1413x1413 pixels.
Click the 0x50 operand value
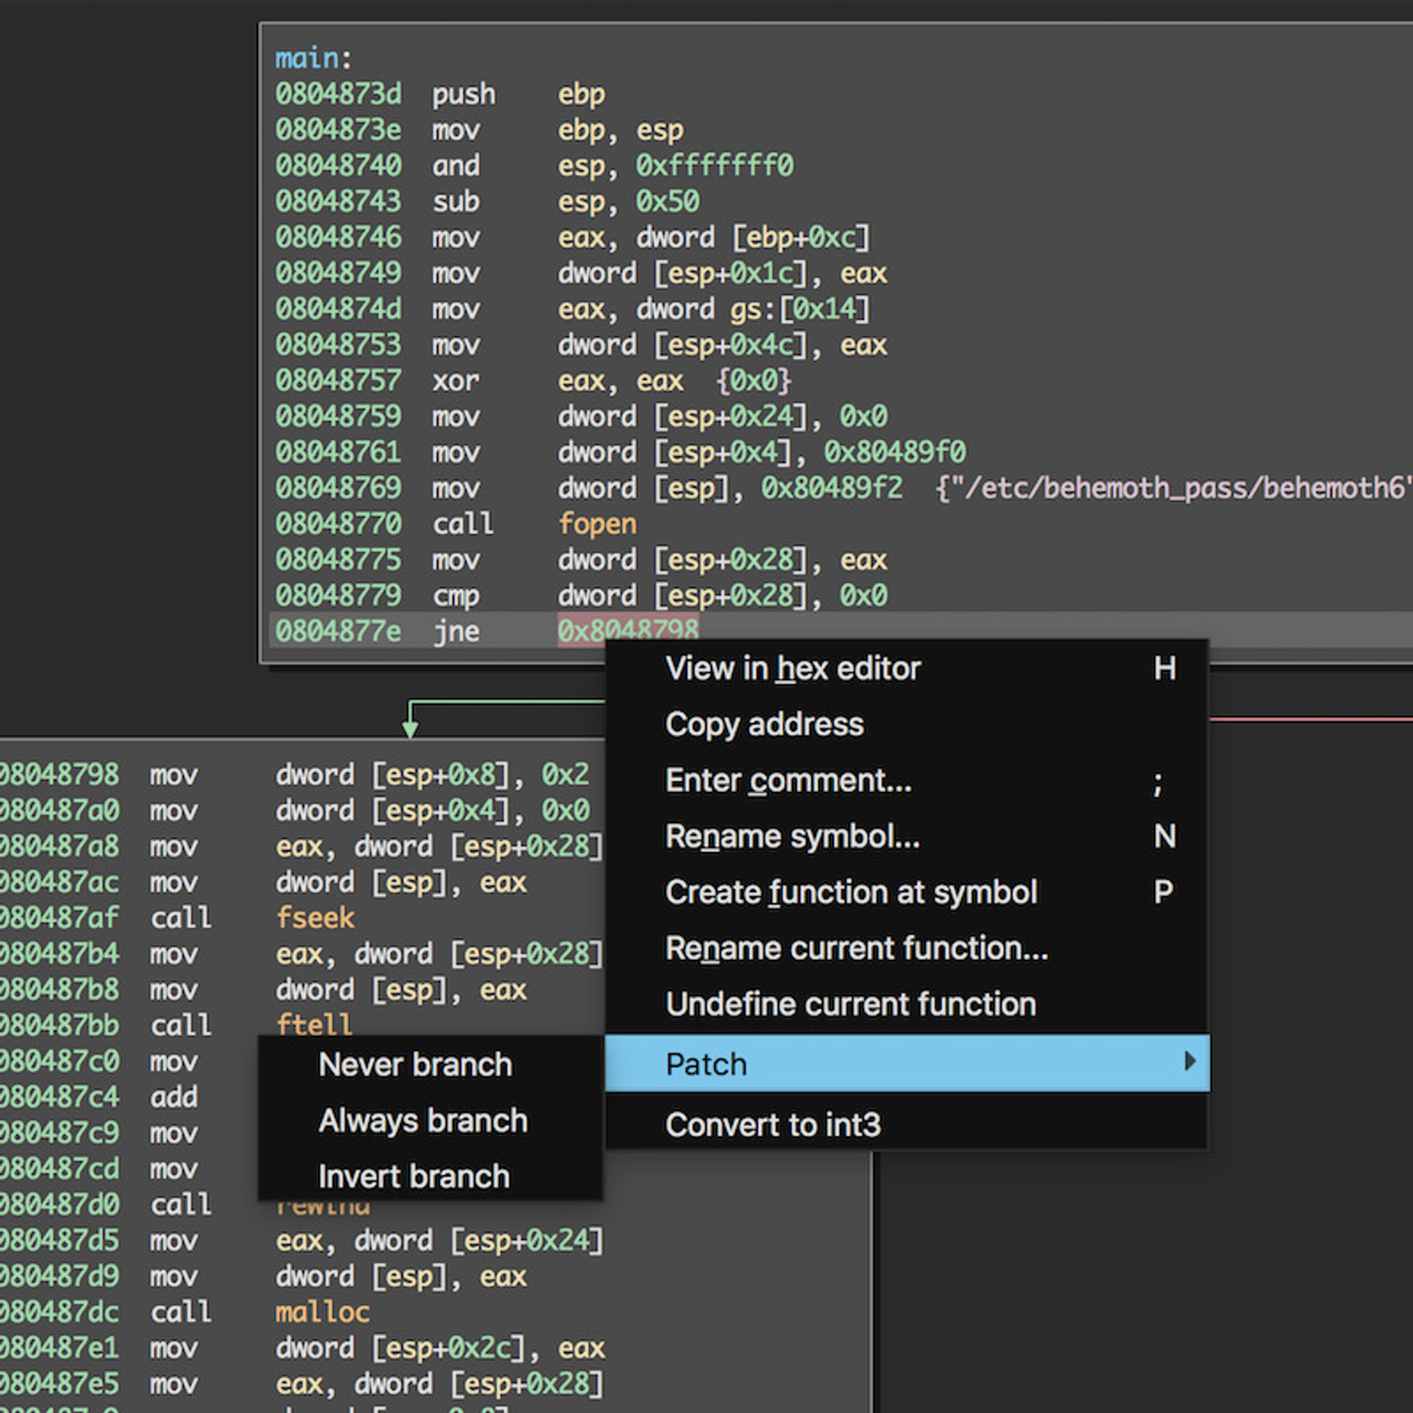click(x=668, y=201)
